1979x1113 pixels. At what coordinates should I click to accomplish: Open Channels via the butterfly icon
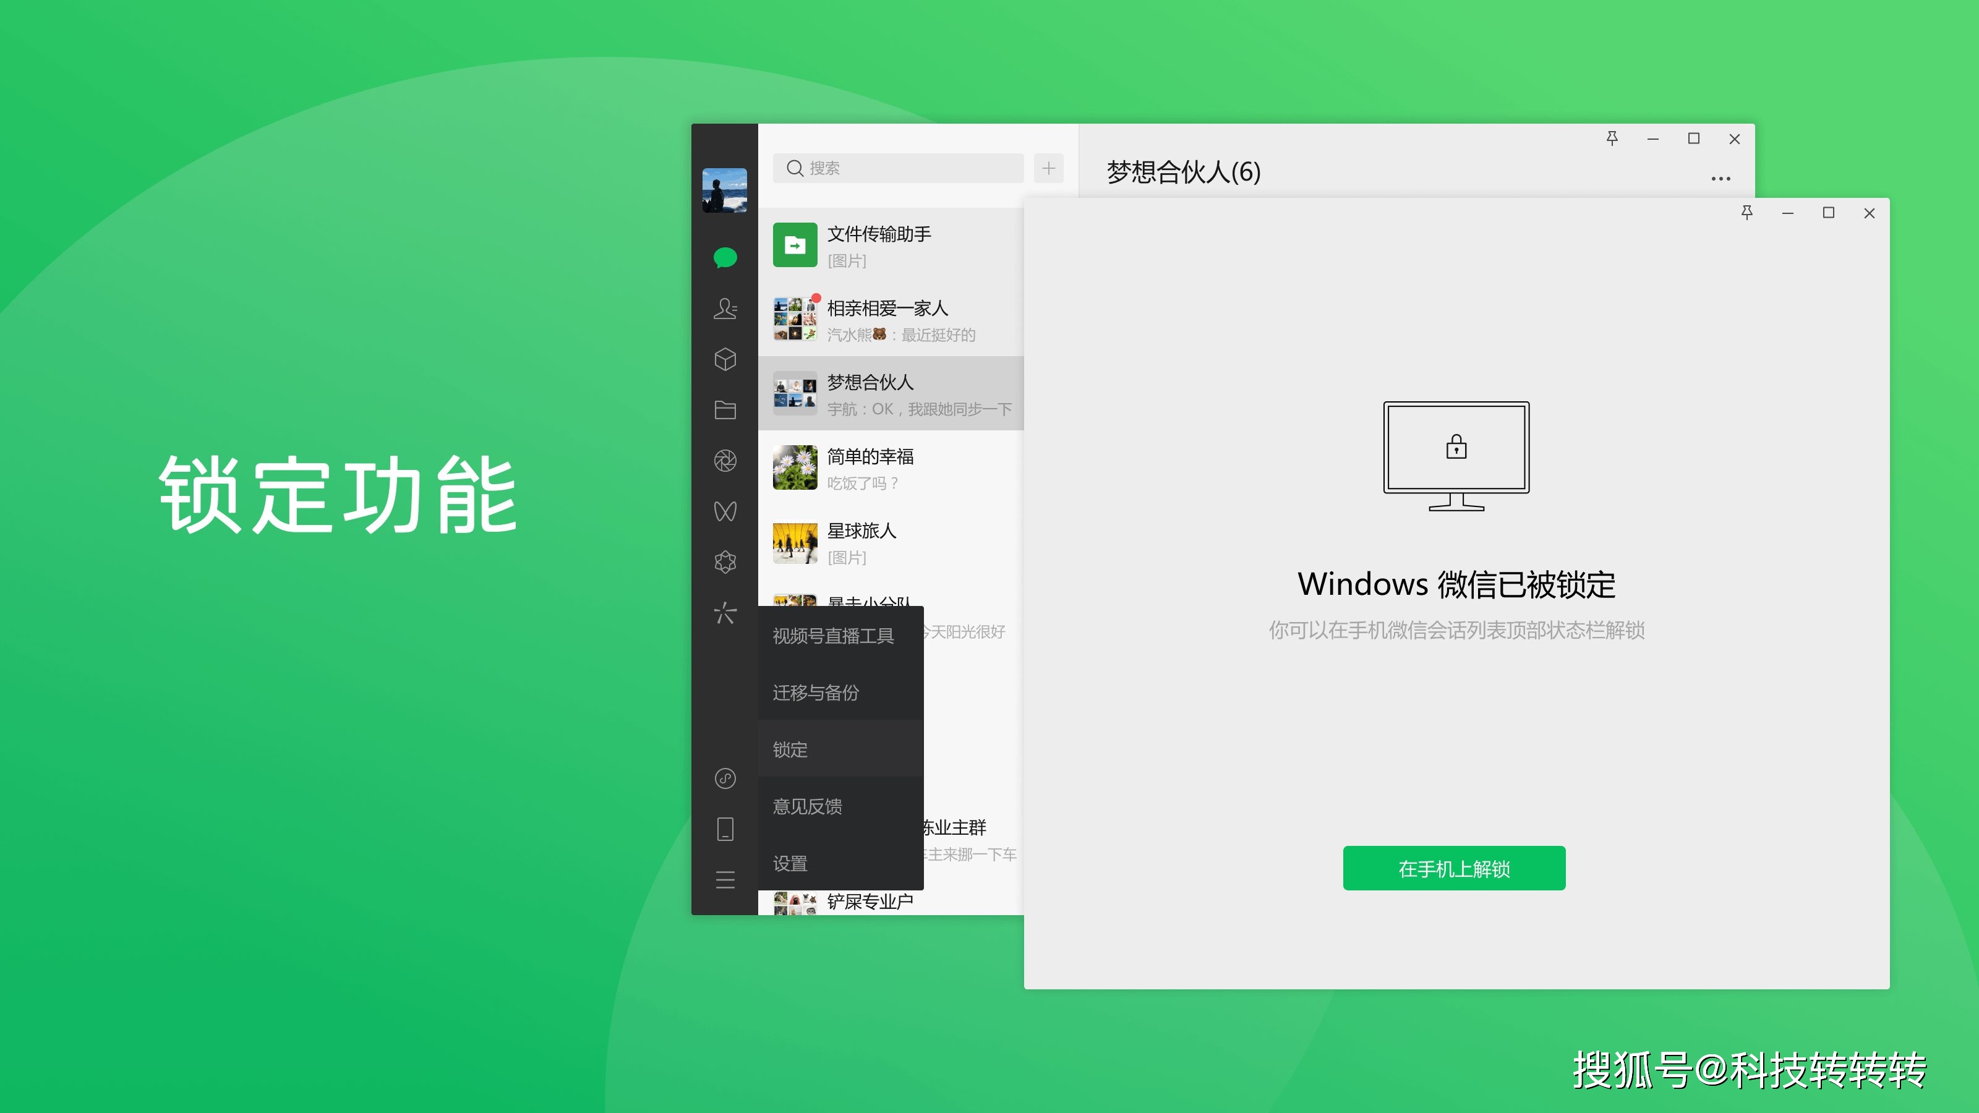724,511
